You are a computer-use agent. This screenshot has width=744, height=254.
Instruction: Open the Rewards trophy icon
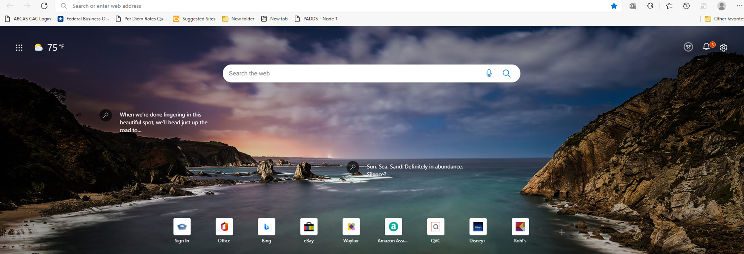(x=688, y=47)
